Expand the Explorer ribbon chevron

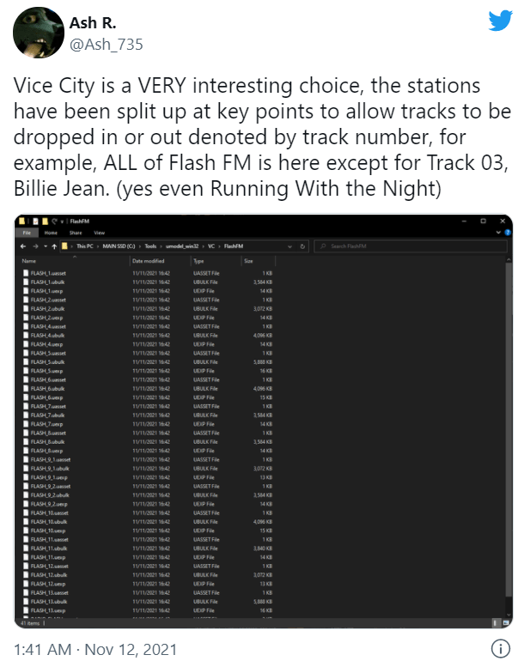click(499, 233)
